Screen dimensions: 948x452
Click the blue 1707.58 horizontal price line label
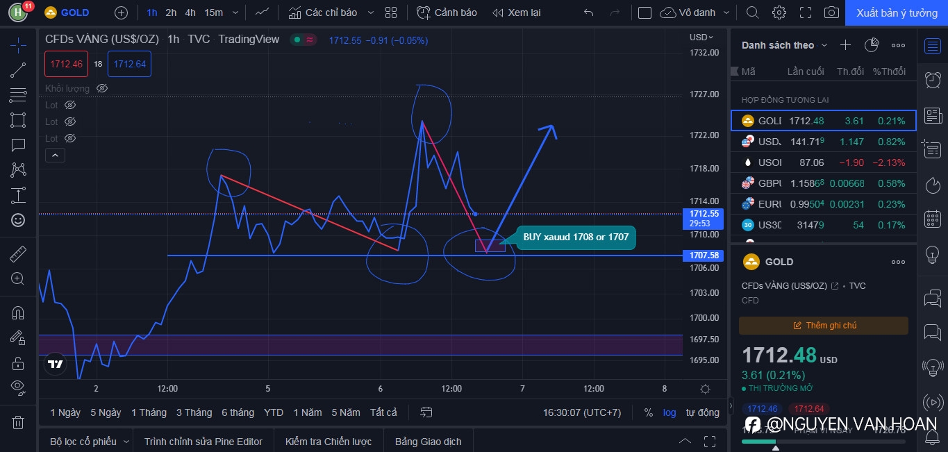(x=704, y=256)
